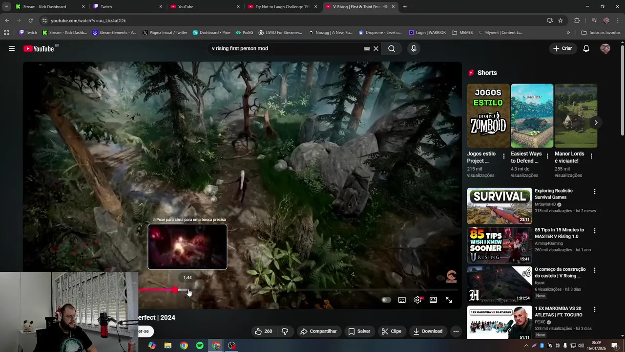Switch to the YouTube browser tab
This screenshot has height=352, width=625.
coord(205,7)
